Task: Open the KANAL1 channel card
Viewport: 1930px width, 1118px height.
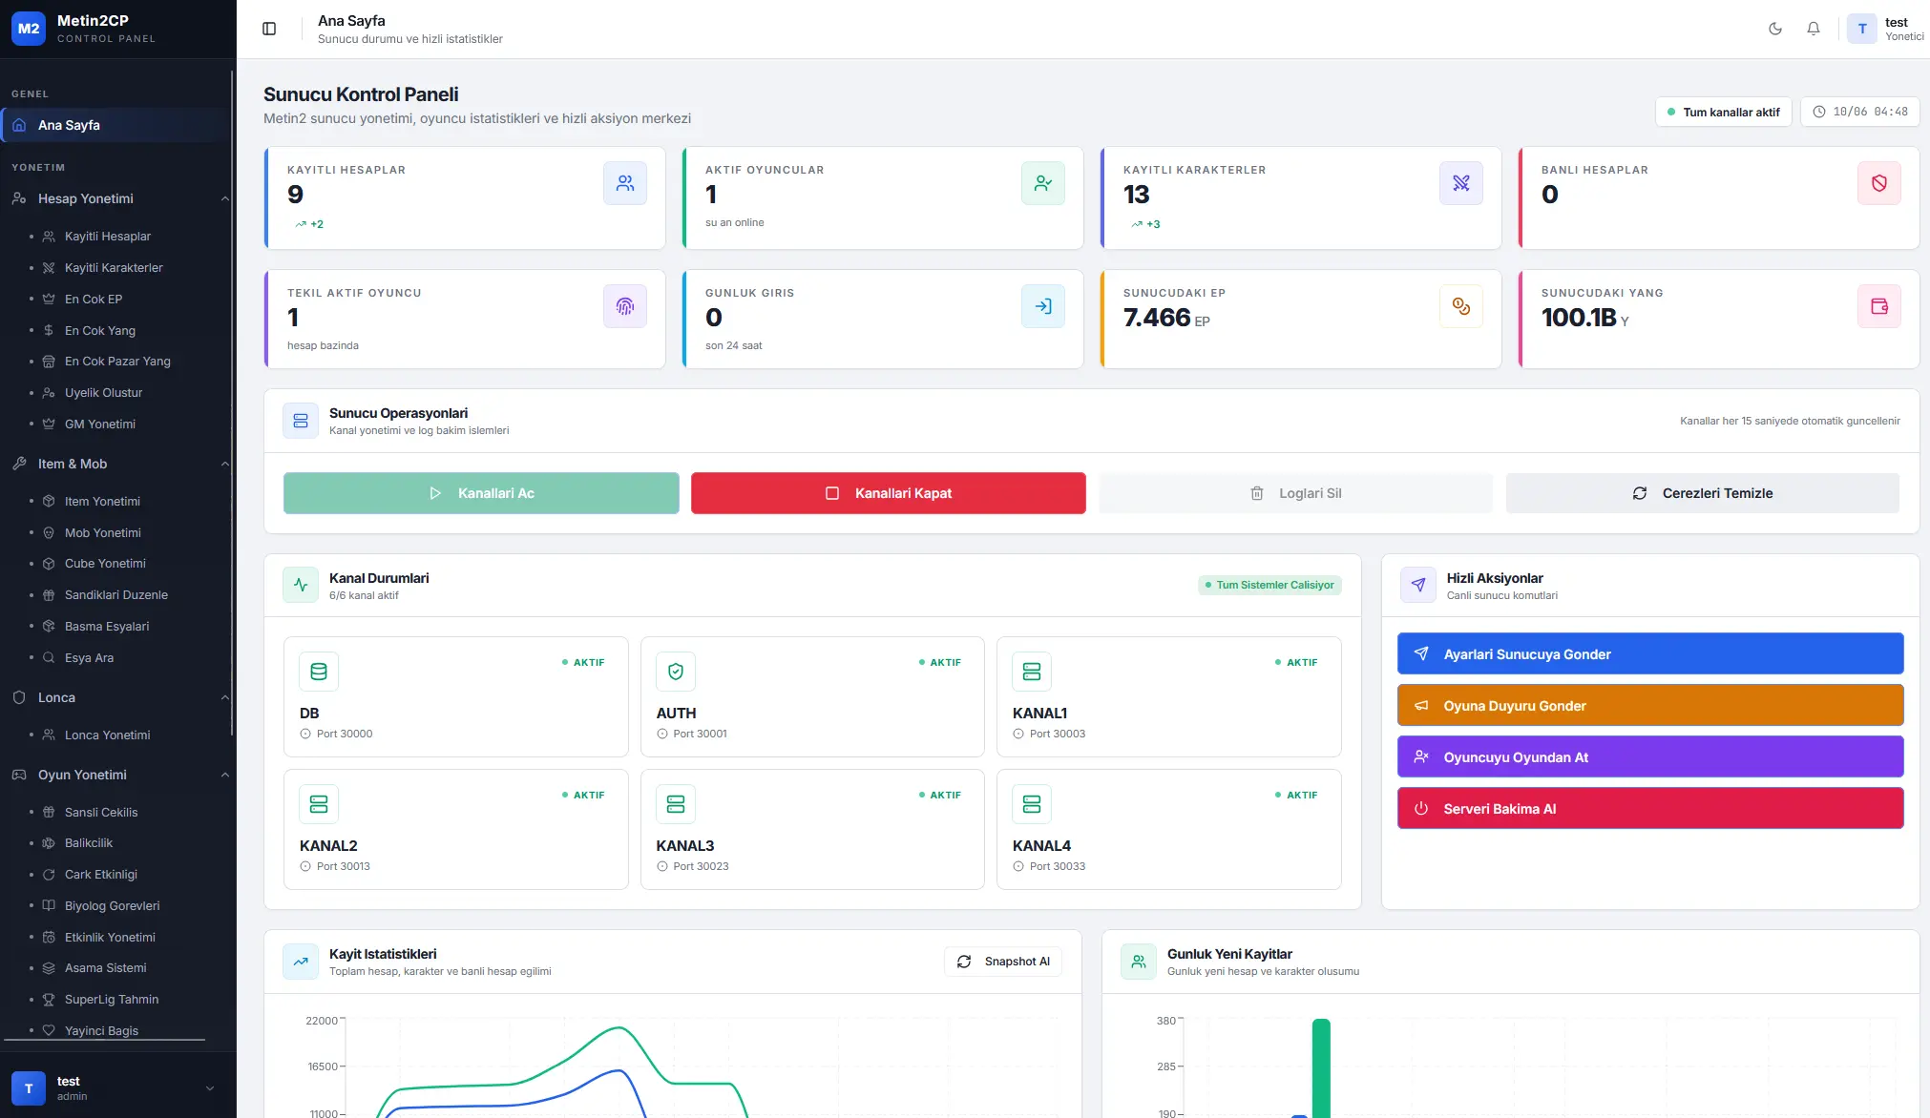Action: (1169, 696)
